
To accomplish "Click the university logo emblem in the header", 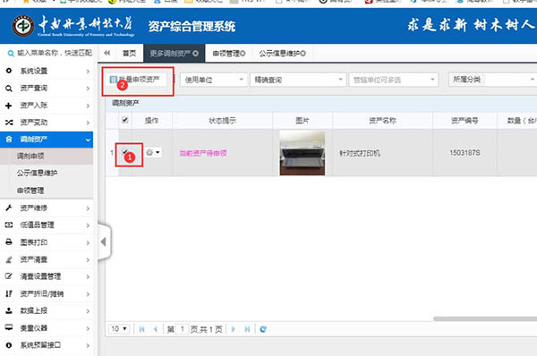I will click(x=23, y=26).
